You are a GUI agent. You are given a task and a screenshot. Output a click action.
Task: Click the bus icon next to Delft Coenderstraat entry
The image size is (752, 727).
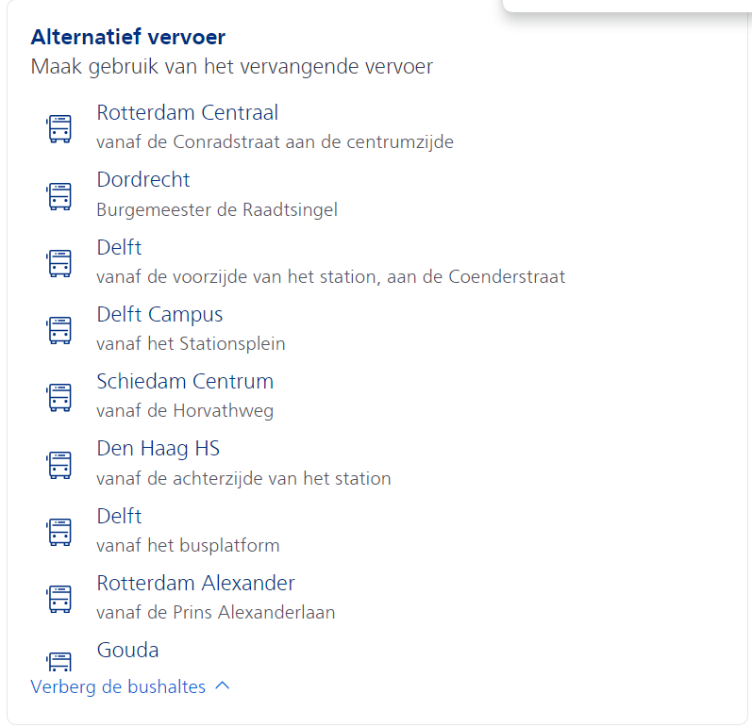coord(59,263)
